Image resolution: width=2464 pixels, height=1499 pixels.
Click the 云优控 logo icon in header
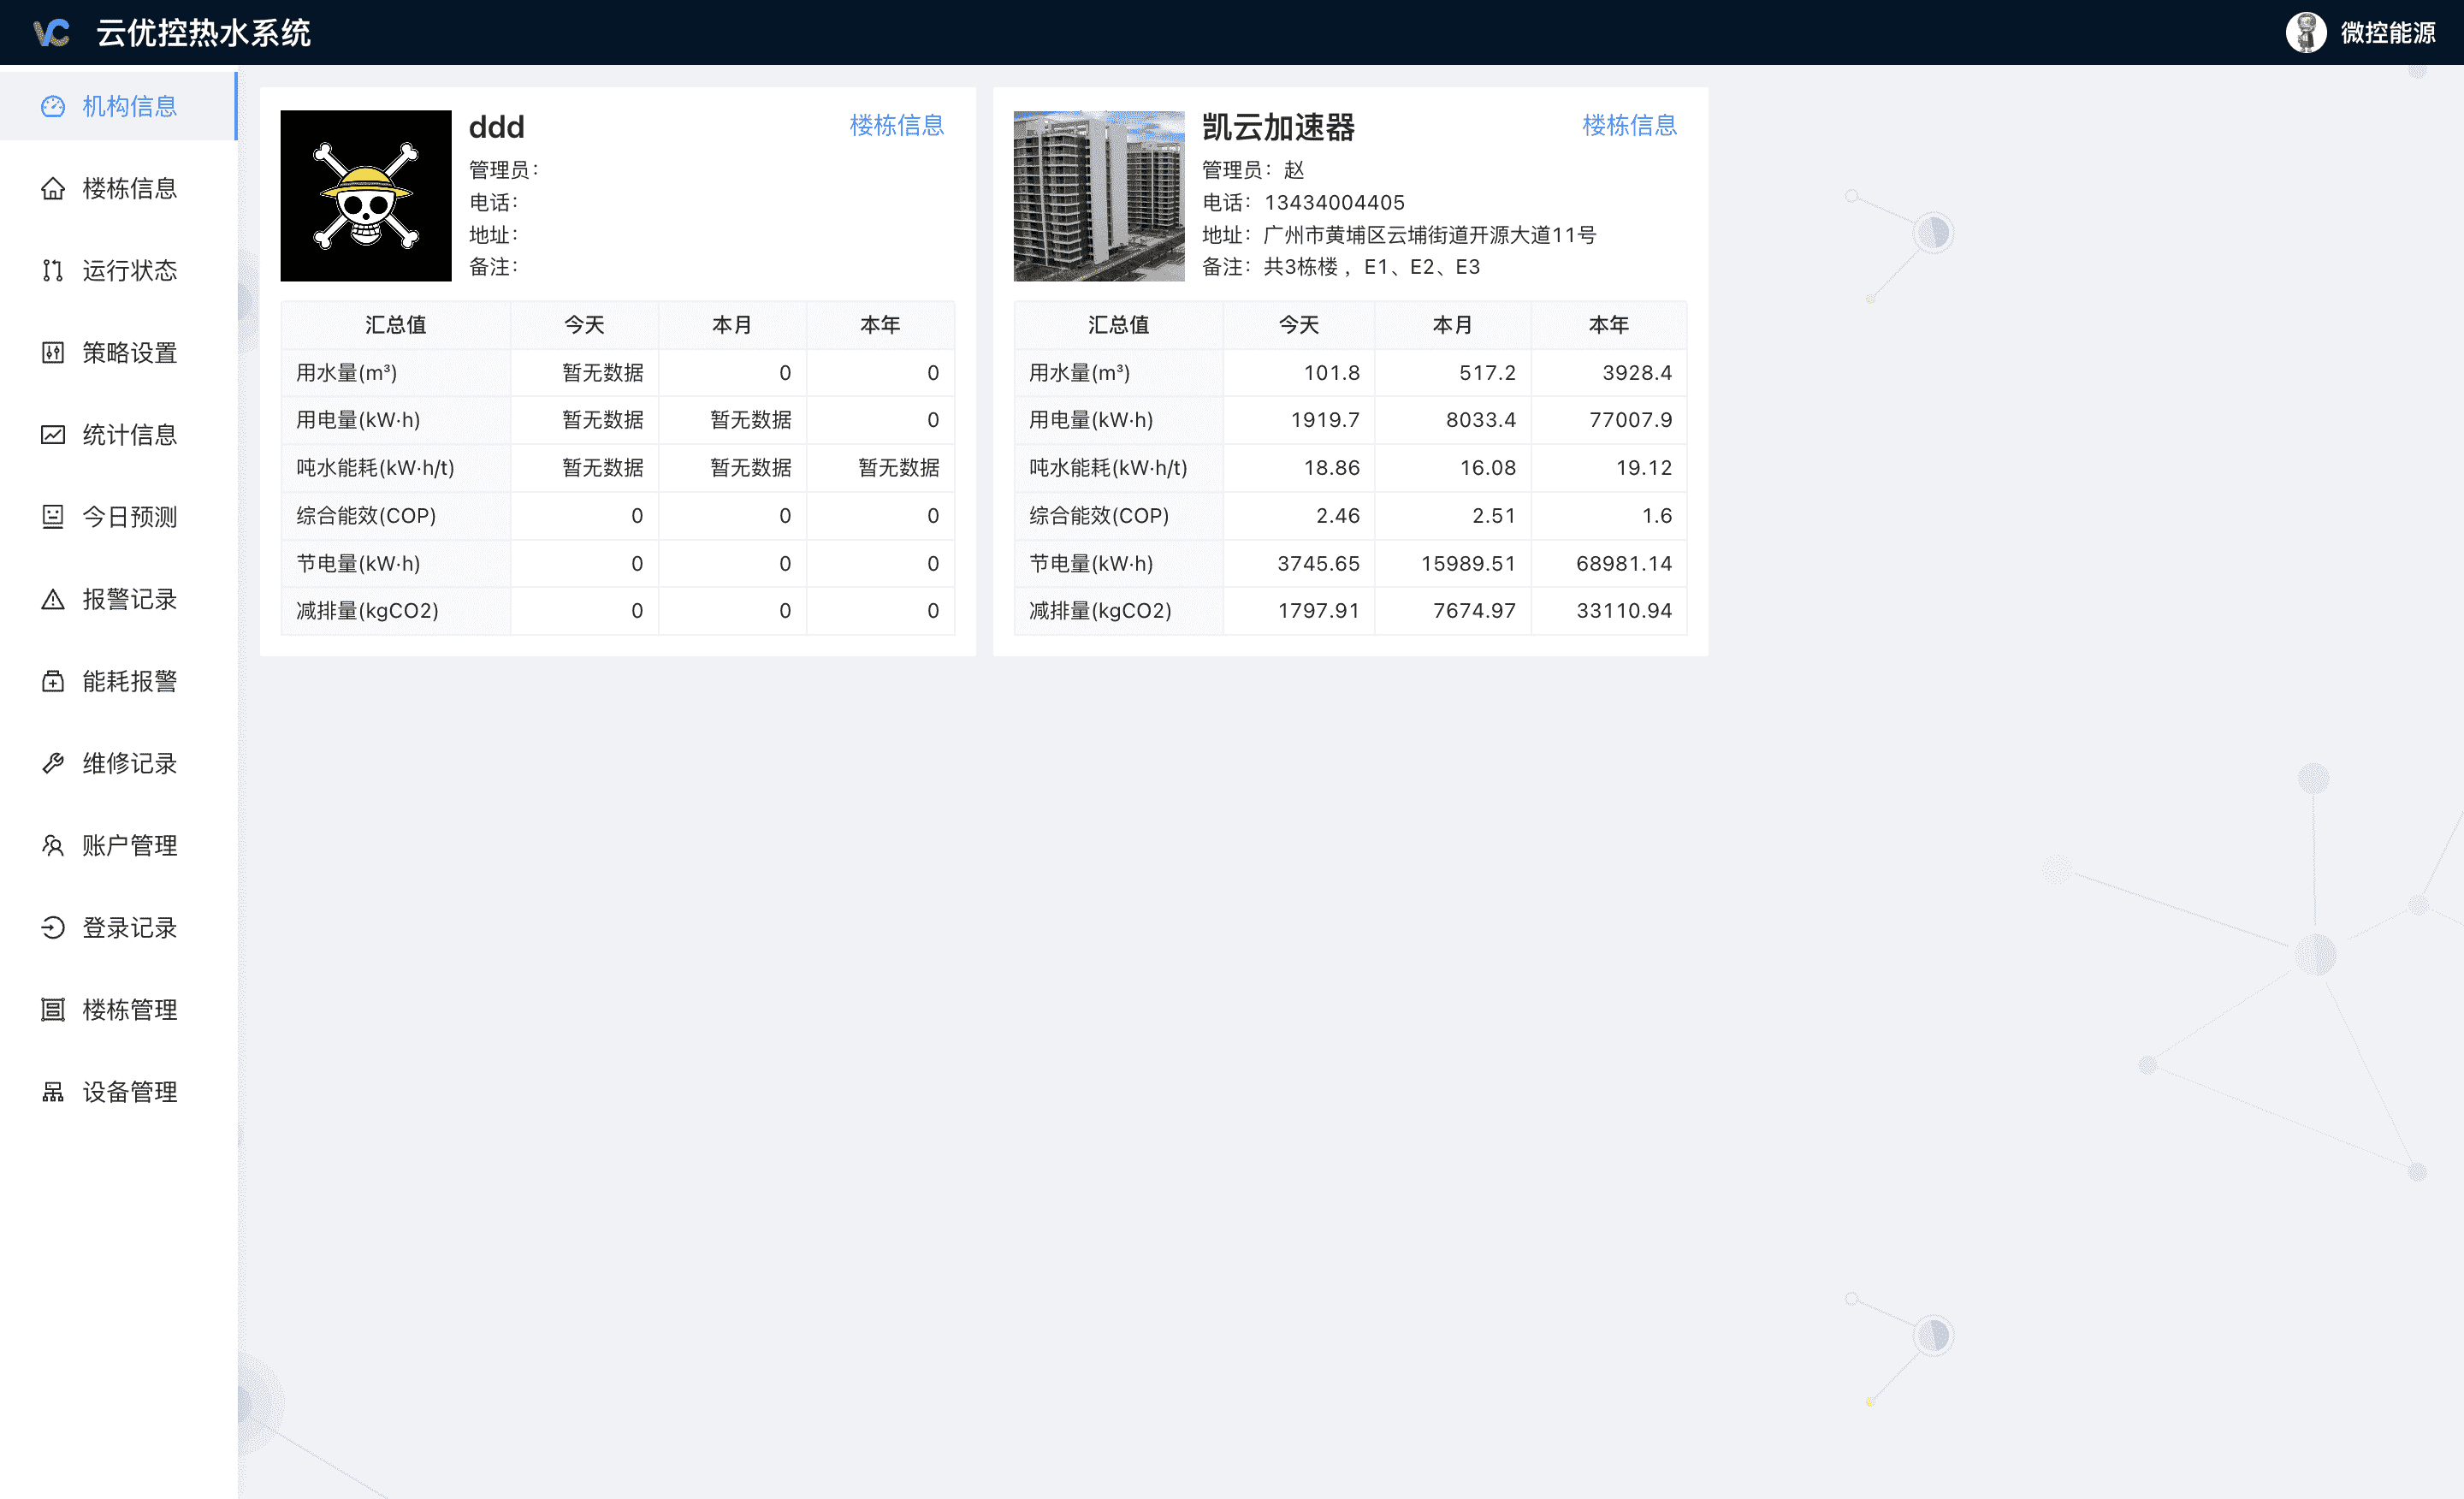point(52,33)
